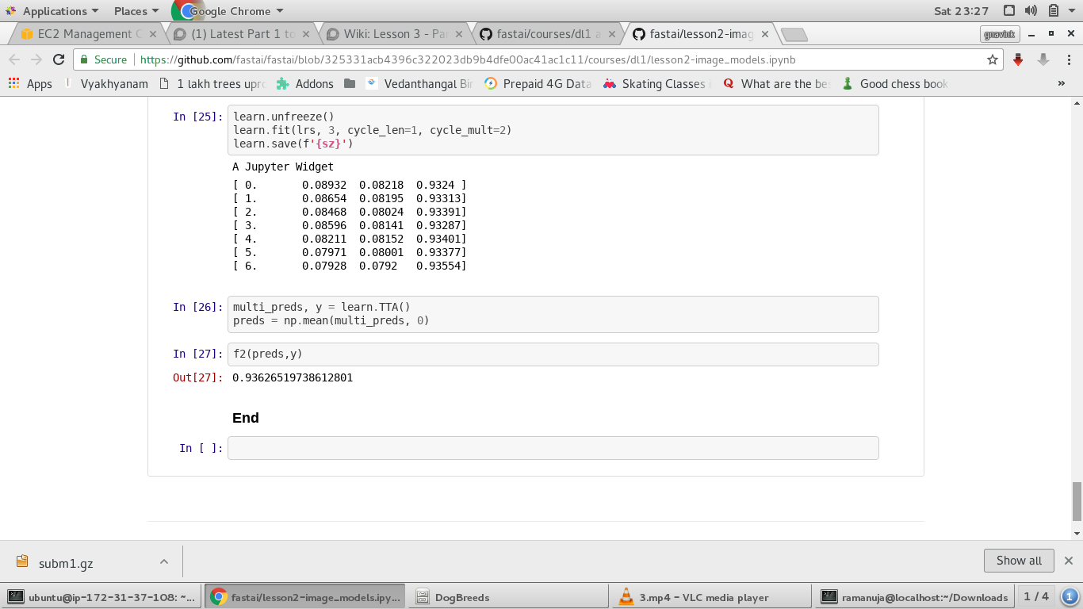Open the Skating Classes bookmark
This screenshot has width=1083, height=609.
click(656, 83)
